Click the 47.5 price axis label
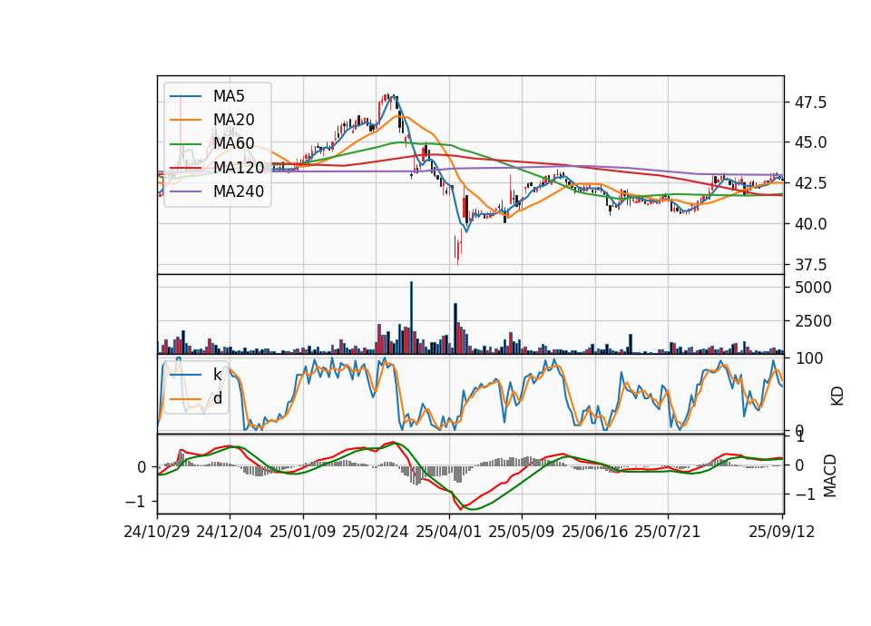 click(810, 103)
